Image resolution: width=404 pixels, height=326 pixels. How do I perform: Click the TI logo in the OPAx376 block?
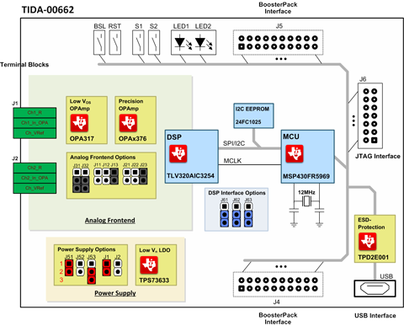click(x=128, y=123)
